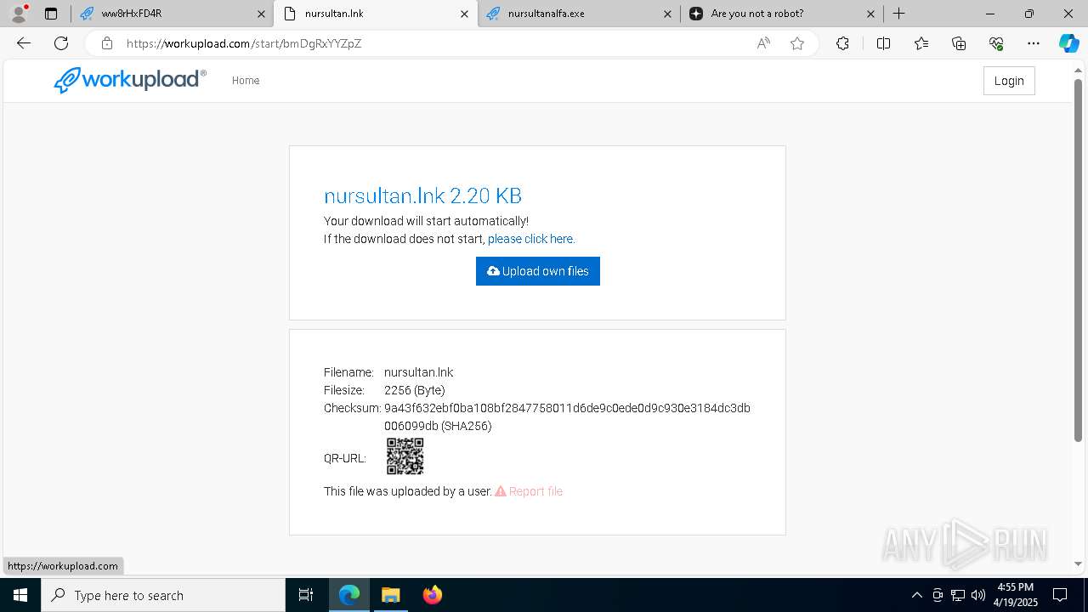1088x612 pixels.
Task: Open the Copilot sidebar icon
Action: (1068, 43)
